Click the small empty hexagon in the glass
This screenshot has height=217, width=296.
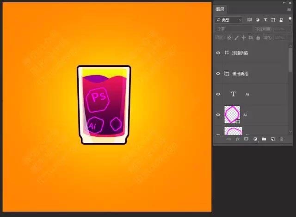coord(116,124)
